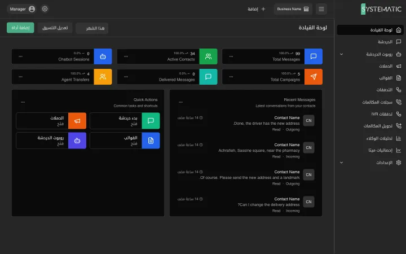Open the بدء دردشة quick action
Screen dimensions: 406x254
pos(125,121)
